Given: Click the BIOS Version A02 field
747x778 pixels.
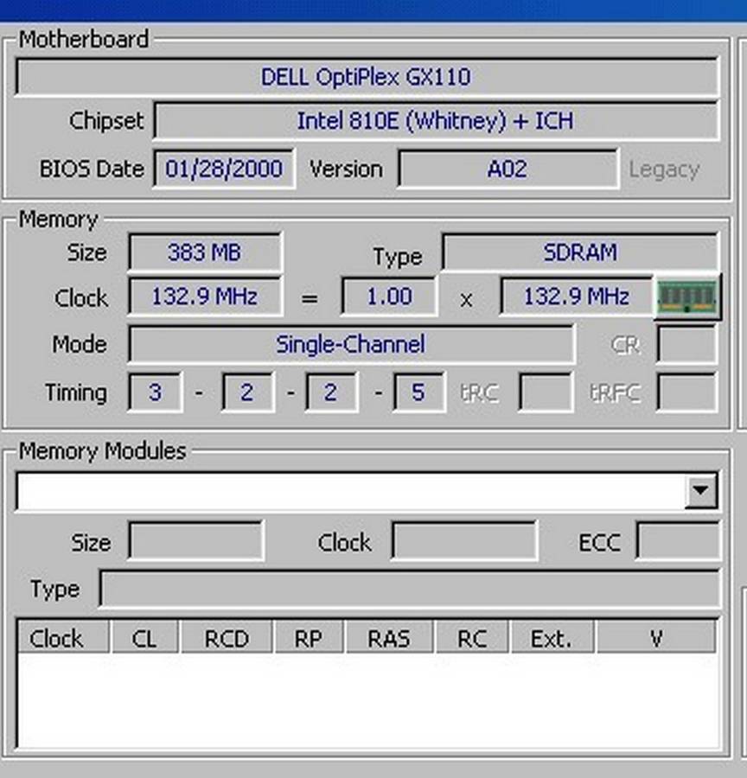Looking at the screenshot, I should coord(507,169).
